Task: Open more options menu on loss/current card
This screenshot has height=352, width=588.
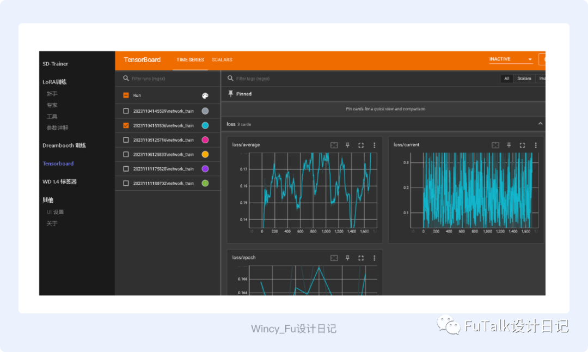Action: tap(536, 145)
